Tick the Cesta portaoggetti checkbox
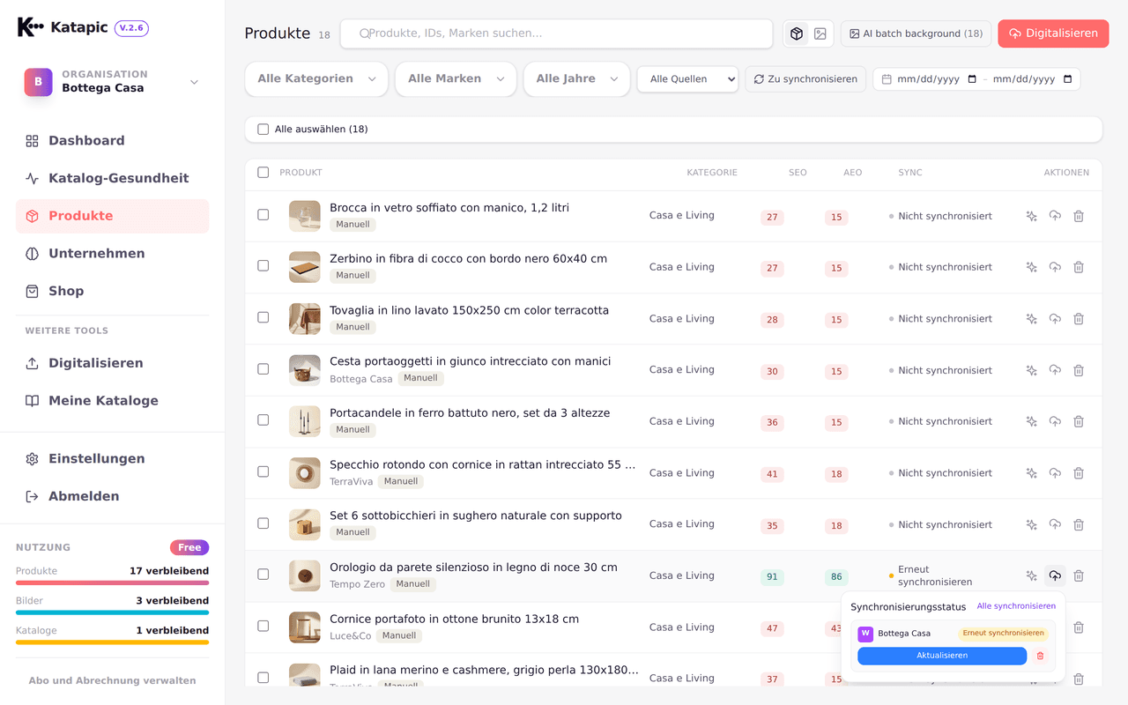The image size is (1128, 705). pyautogui.click(x=263, y=369)
